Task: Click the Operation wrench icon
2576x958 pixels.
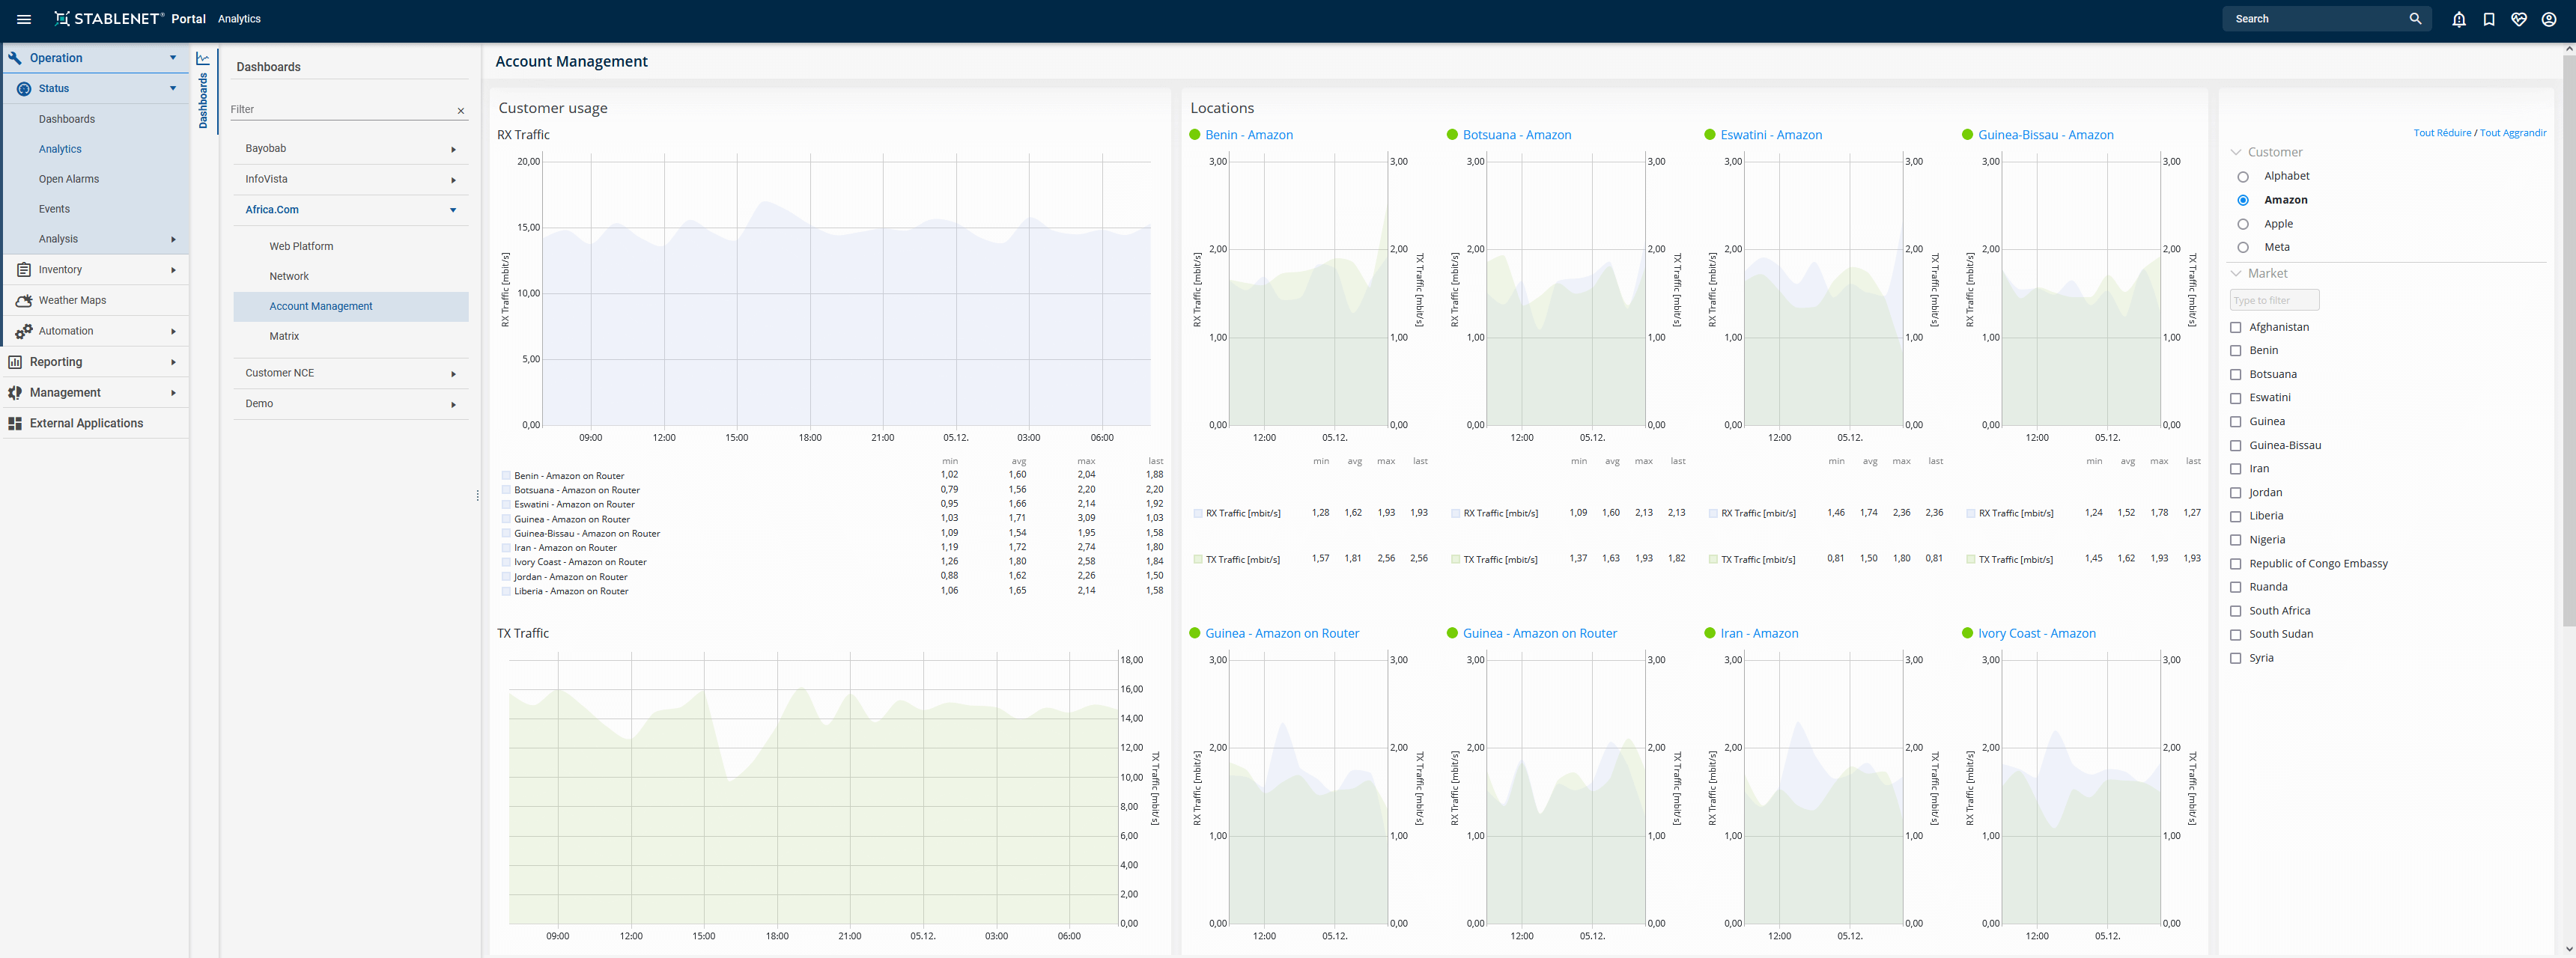Action: click(15, 58)
